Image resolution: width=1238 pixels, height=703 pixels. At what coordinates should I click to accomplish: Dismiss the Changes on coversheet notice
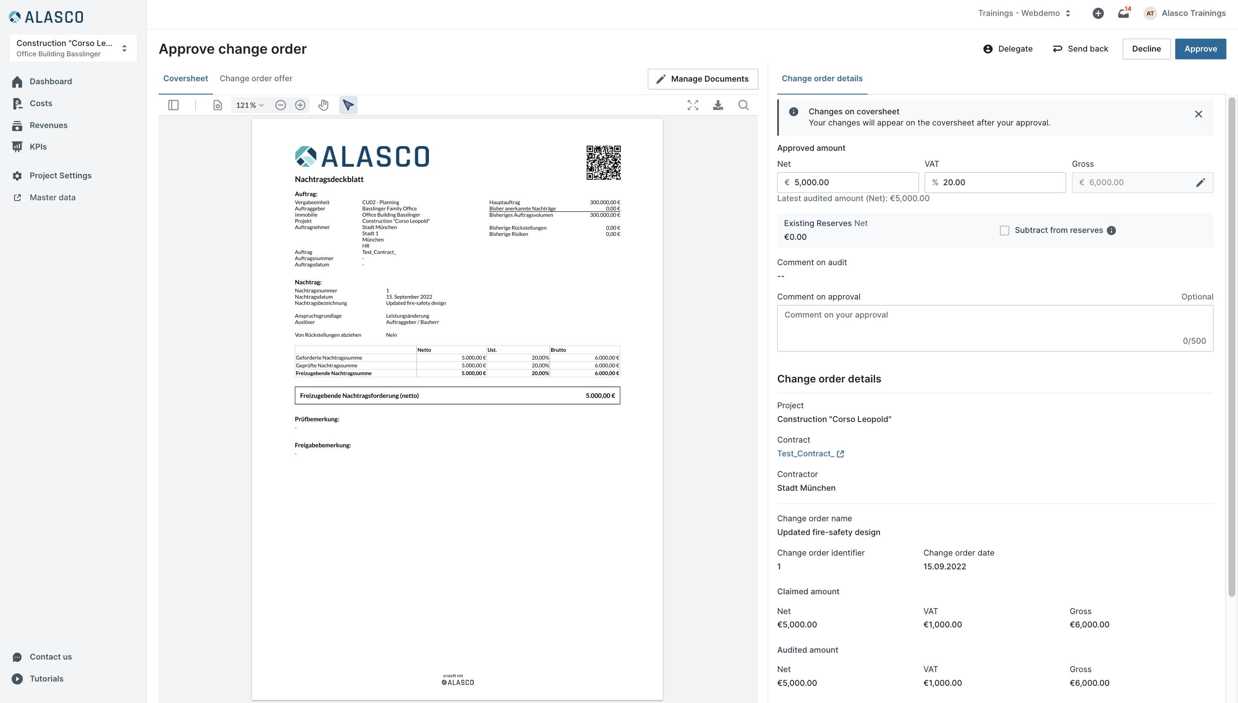click(x=1198, y=114)
